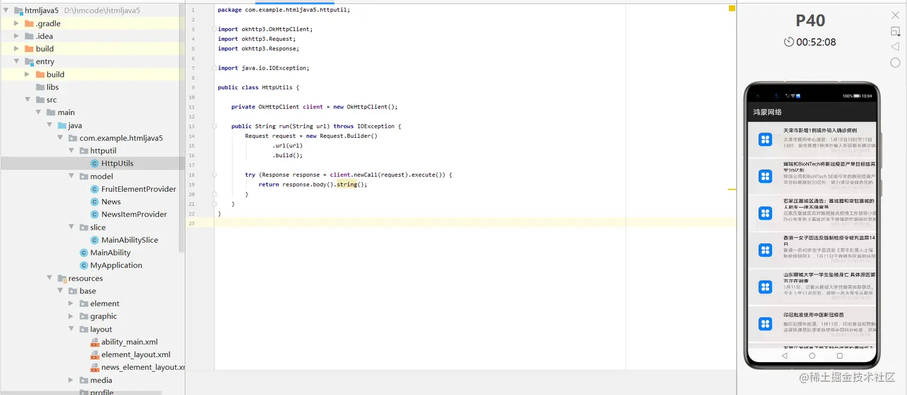Click the emulator toolbar home circle
Viewport: 907px width, 395px height.
point(895,62)
